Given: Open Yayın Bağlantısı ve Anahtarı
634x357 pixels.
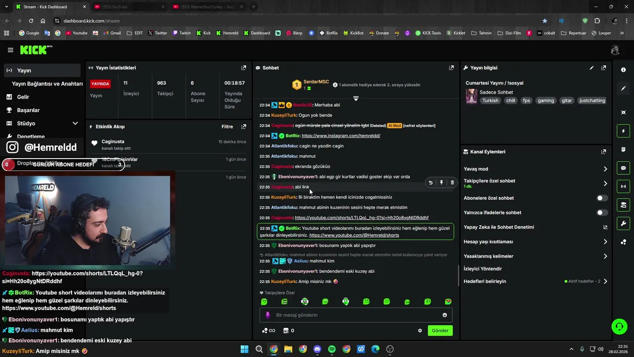Looking at the screenshot, I should click(x=47, y=84).
